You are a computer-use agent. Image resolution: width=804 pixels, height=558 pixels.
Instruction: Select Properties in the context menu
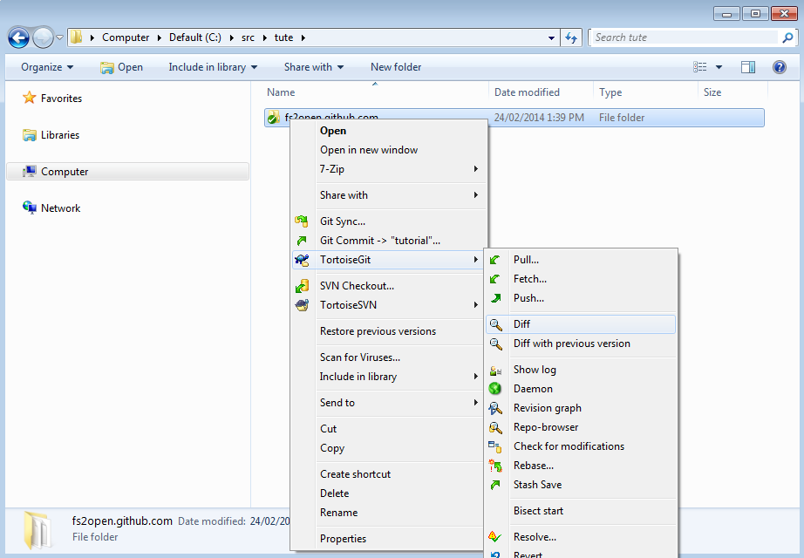(343, 539)
